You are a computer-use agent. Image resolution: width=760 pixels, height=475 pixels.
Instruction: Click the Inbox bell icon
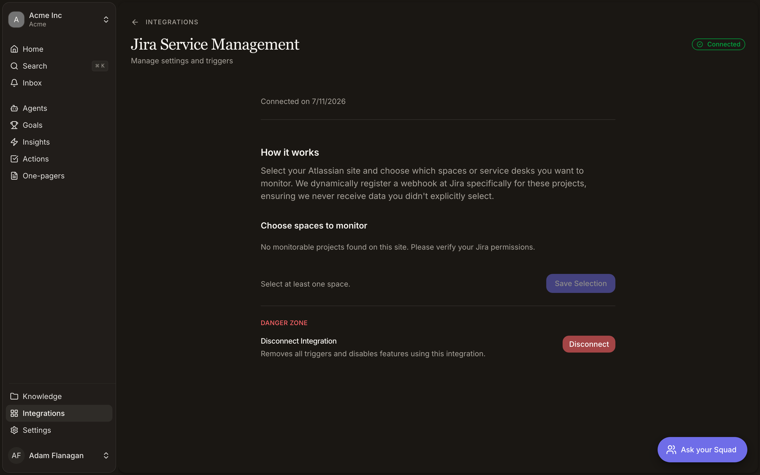(14, 83)
